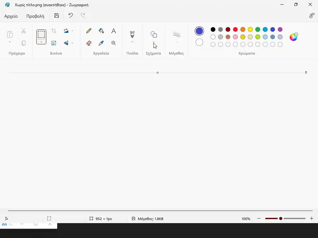This screenshot has width=318, height=238.
Task: Pick the orange color swatch
Action: (x=243, y=29)
